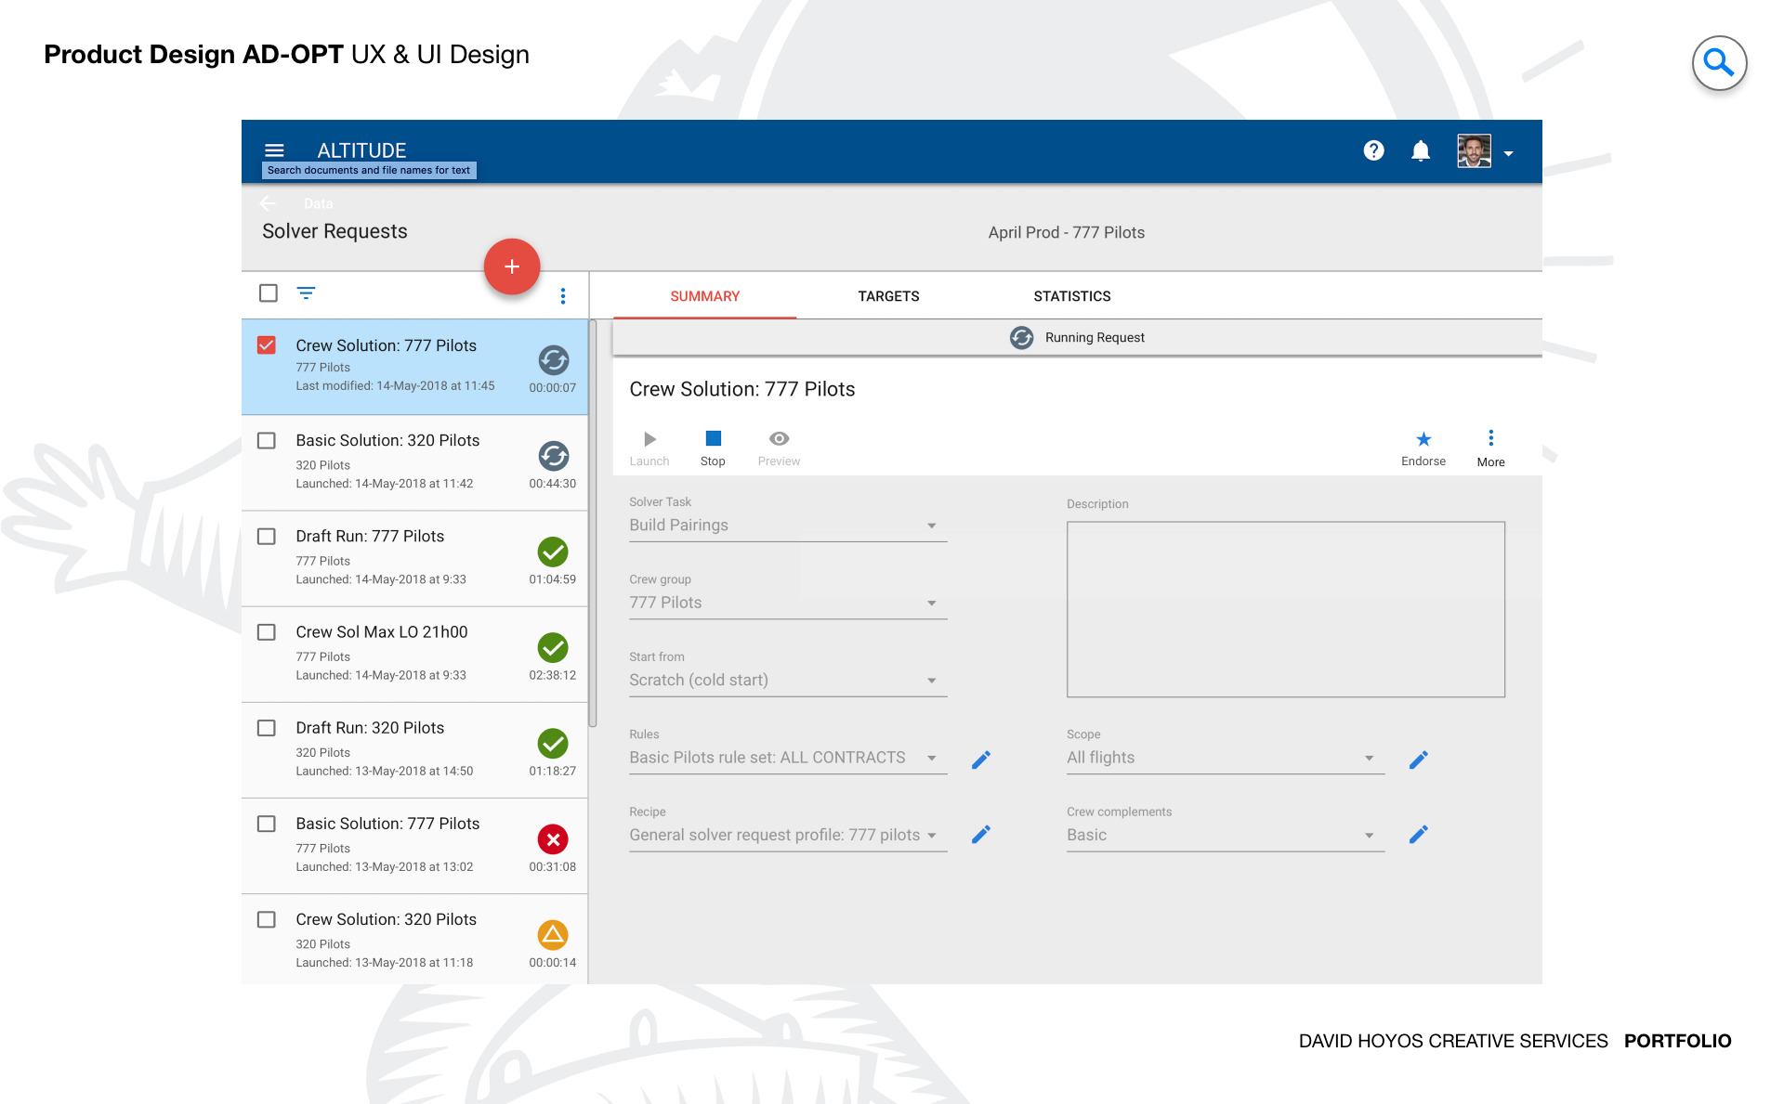Viewport: 1784px width, 1104px height.
Task: Open the Rules Basic Pilots rule set dropdown
Action: click(788, 758)
